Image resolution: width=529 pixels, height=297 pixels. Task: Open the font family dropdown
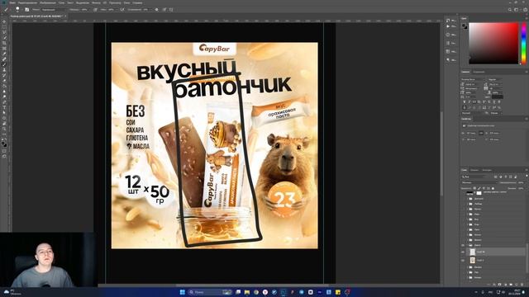pos(473,79)
